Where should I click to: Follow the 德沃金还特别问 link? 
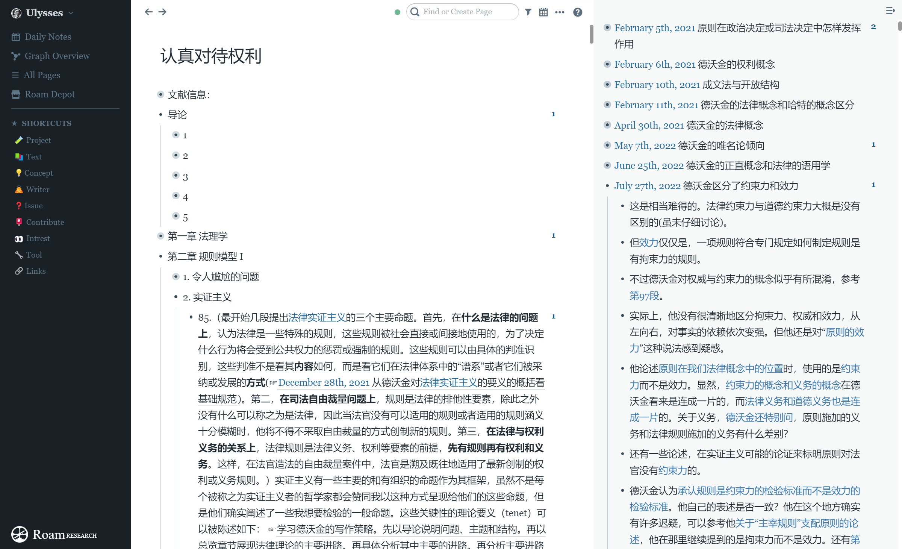(x=759, y=417)
